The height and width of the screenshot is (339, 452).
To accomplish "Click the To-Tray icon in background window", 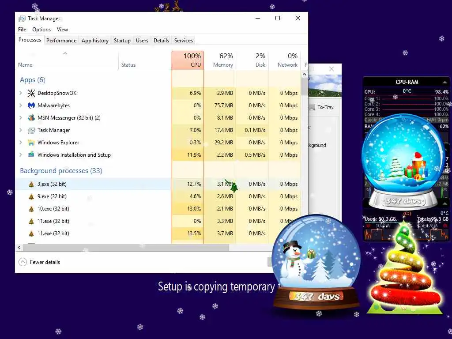I will [312, 107].
